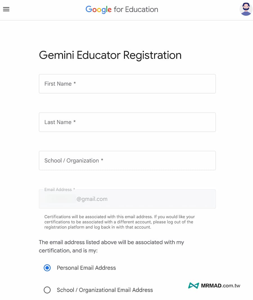Open the profile avatar in the header
The height and width of the screenshot is (300, 253).
(246, 9)
